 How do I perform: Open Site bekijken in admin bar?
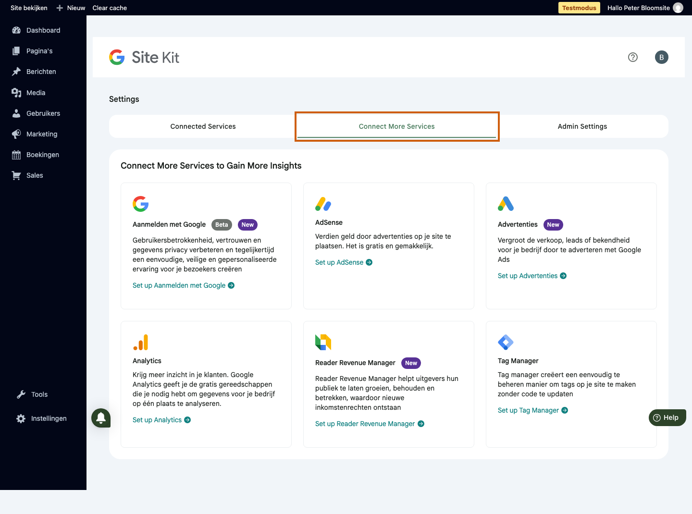(x=29, y=8)
